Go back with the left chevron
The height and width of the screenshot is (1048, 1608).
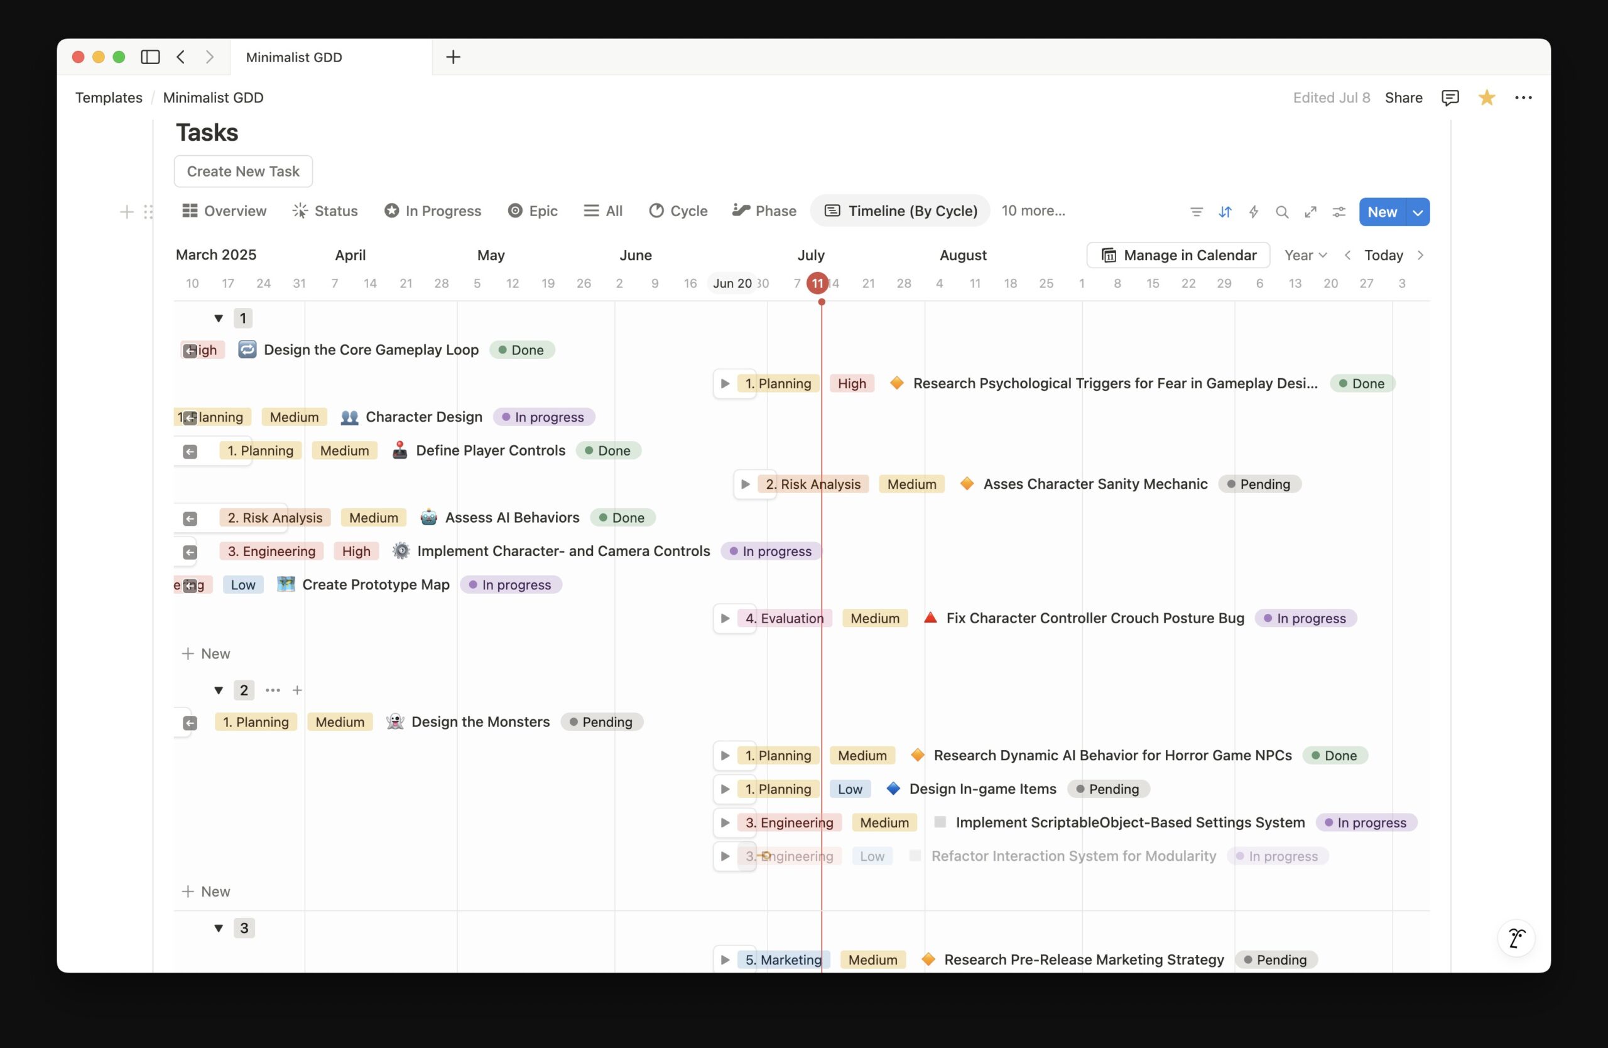coord(180,57)
